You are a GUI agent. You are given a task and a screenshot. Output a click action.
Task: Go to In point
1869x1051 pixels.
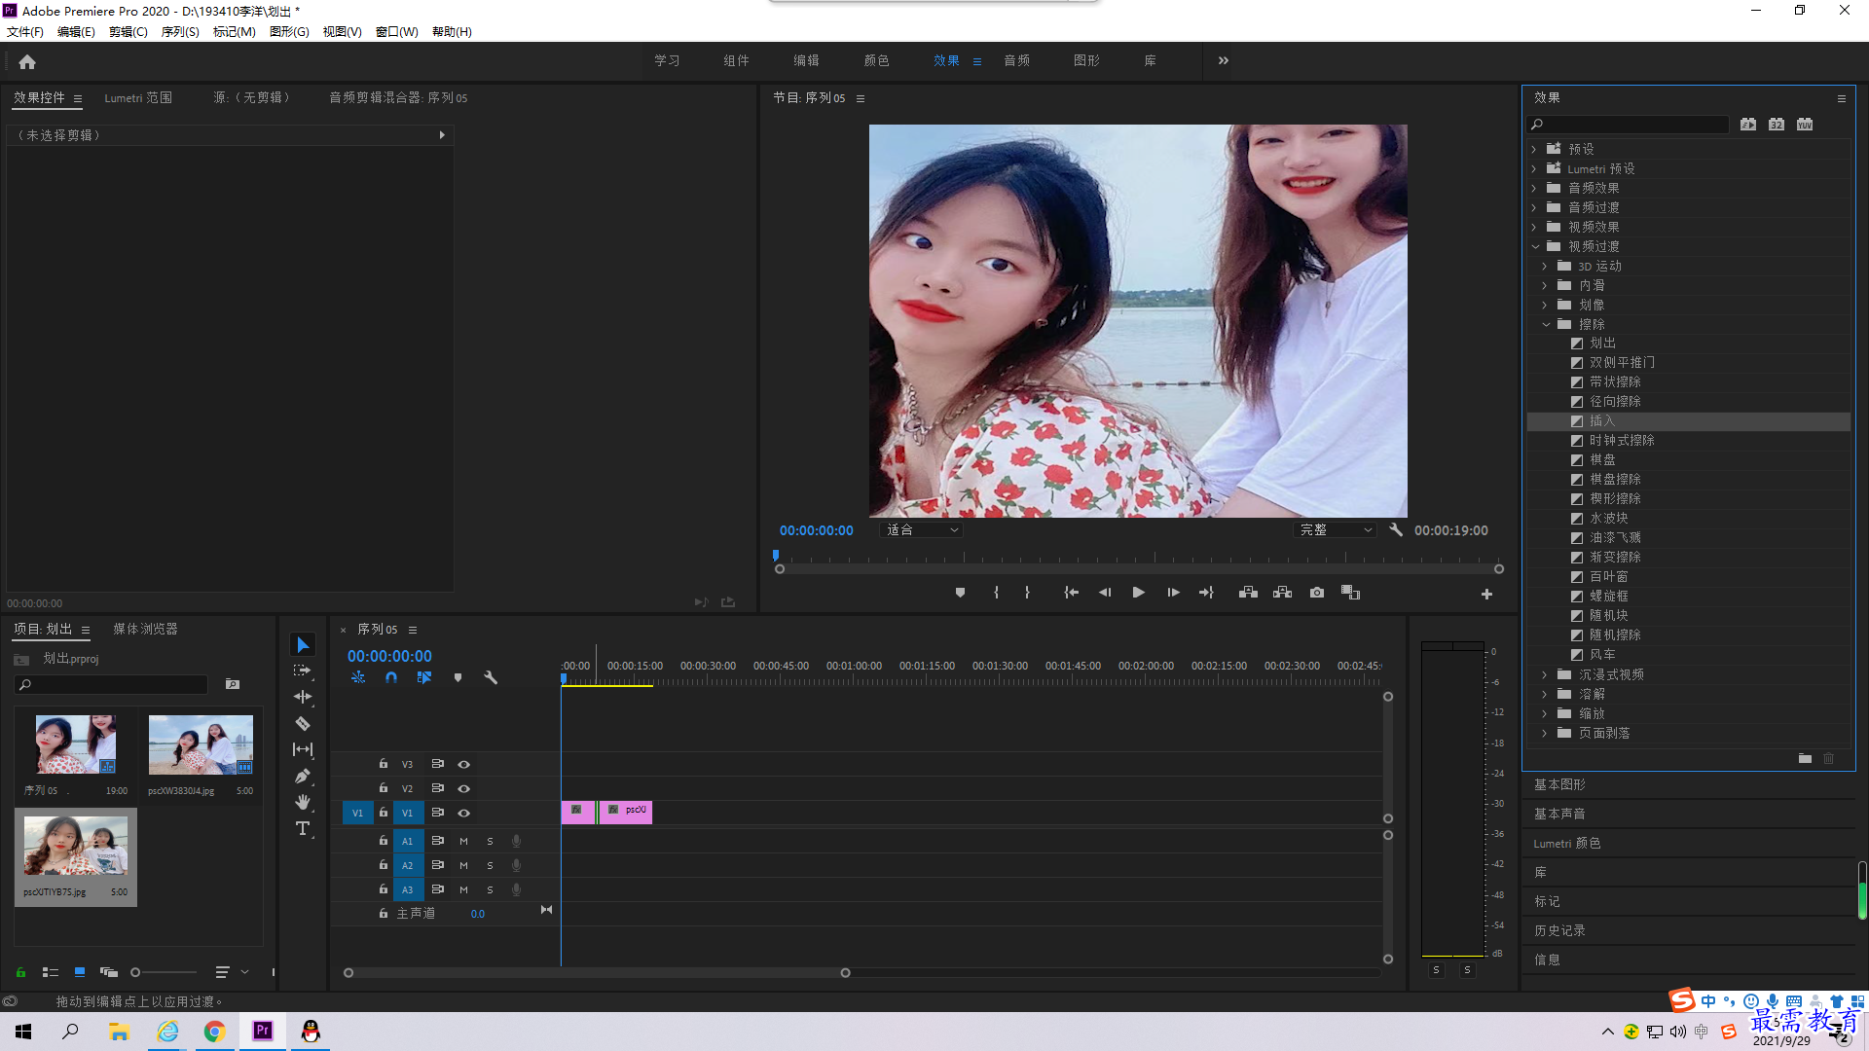coord(1071,593)
